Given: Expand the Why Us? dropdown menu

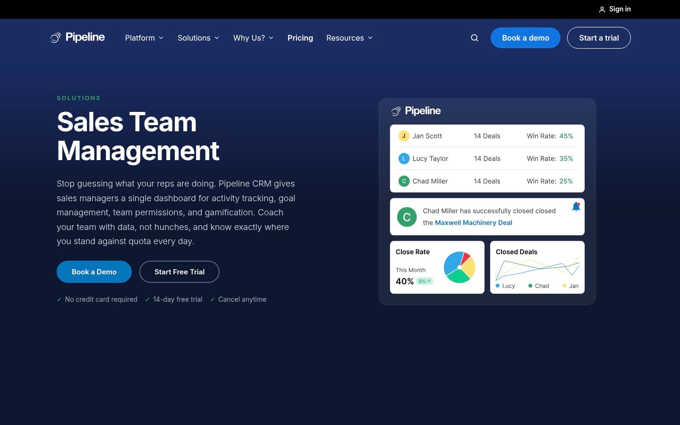Looking at the screenshot, I should tap(253, 38).
